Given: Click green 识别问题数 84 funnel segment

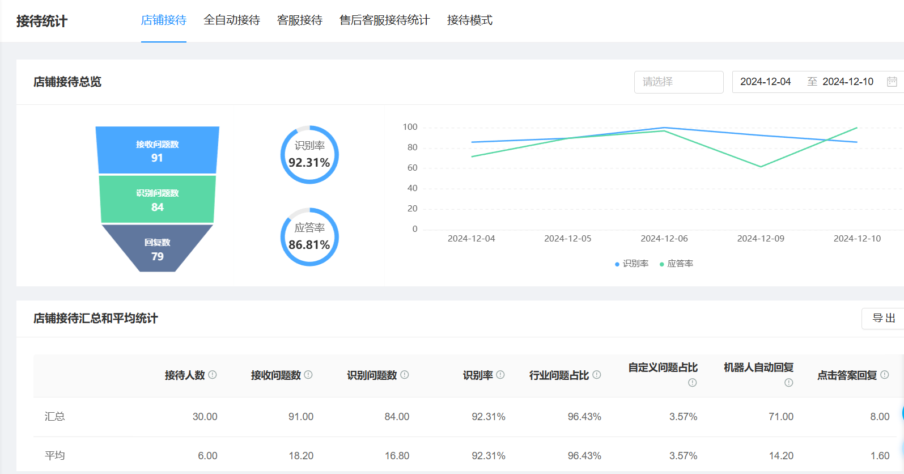Looking at the screenshot, I should click(x=157, y=200).
